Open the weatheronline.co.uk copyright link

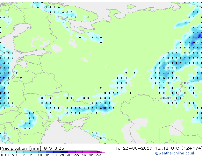click(175, 153)
